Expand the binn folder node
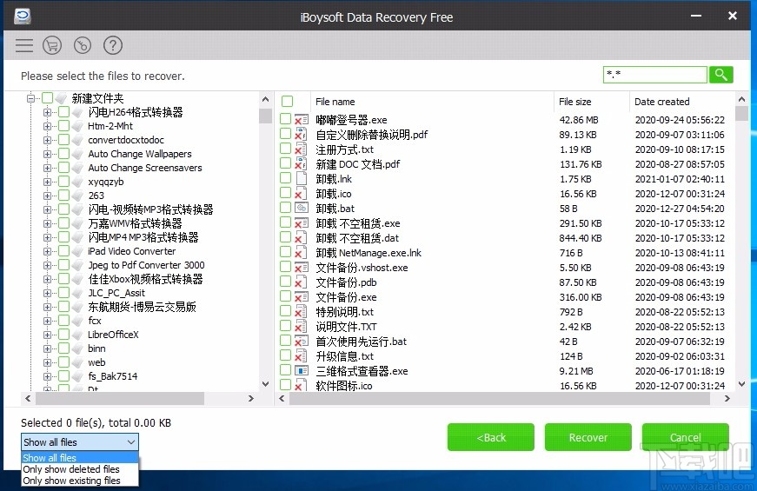 [47, 348]
